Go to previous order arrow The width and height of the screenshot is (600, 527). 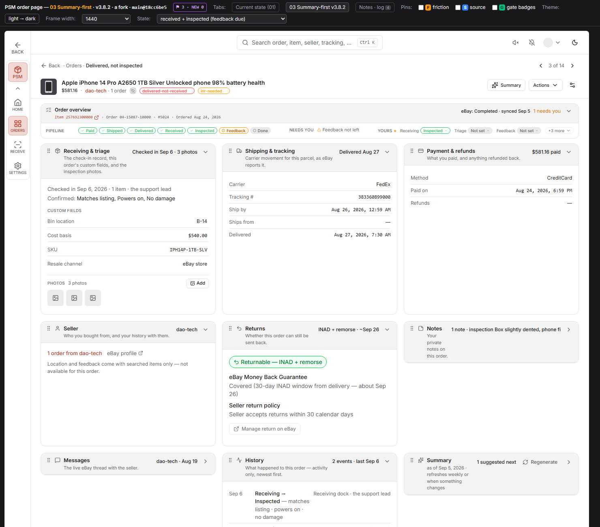click(541, 66)
